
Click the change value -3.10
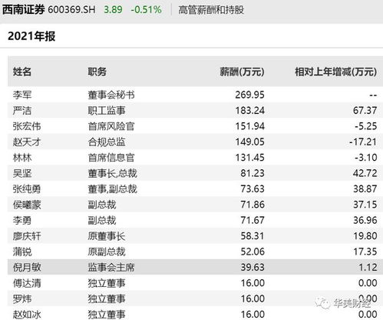click(366, 158)
